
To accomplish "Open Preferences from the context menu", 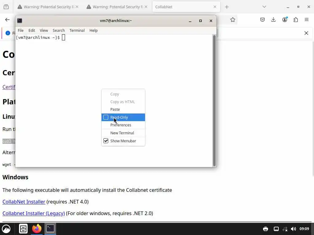I will [x=123, y=125].
